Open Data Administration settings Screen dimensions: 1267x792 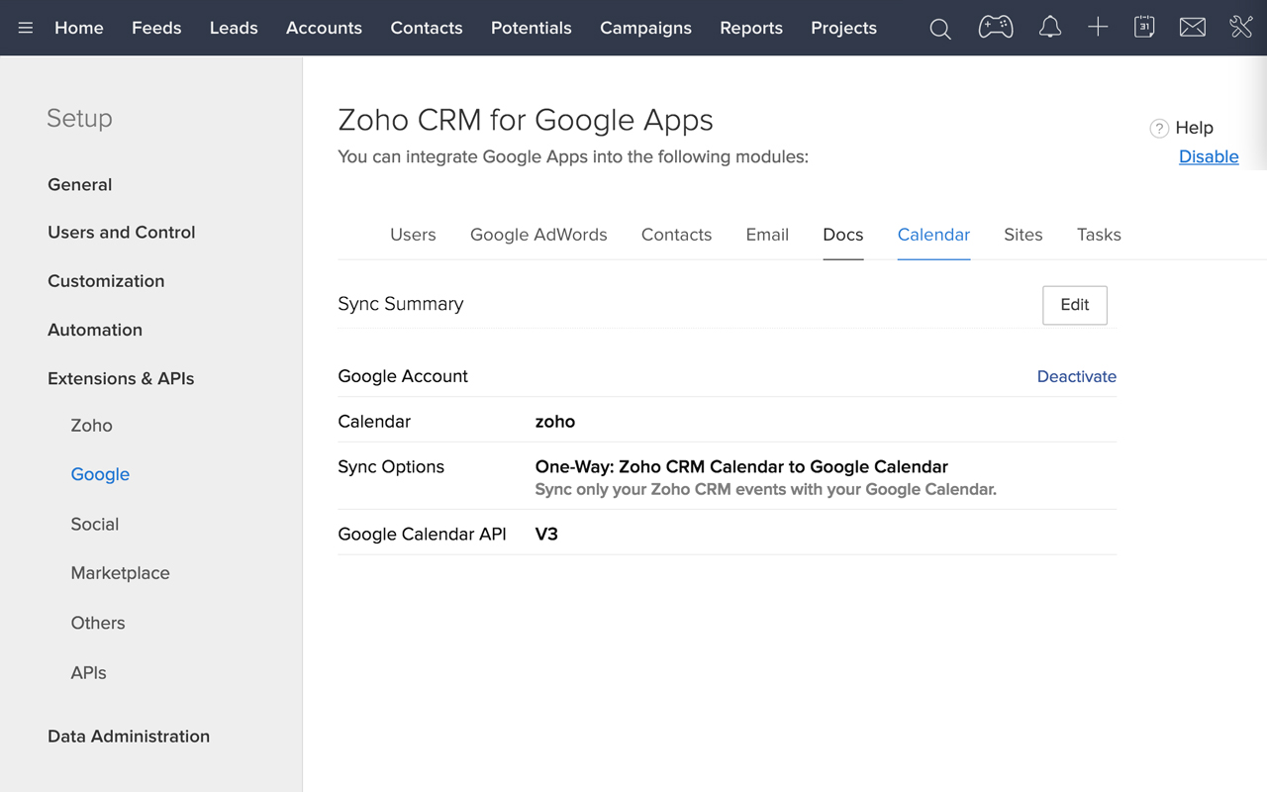(x=129, y=736)
